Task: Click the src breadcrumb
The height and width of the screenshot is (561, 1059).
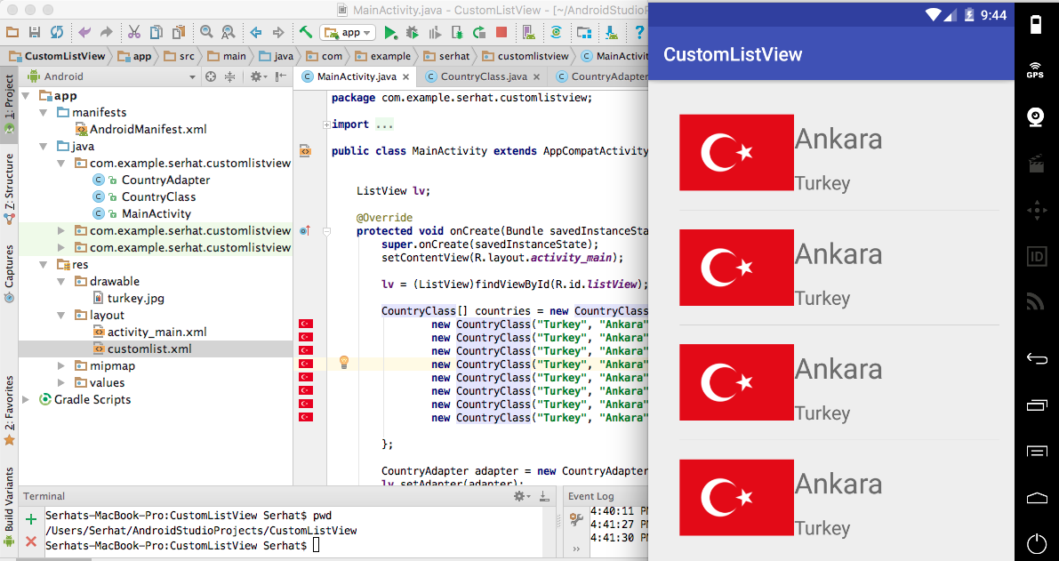Action: click(180, 56)
